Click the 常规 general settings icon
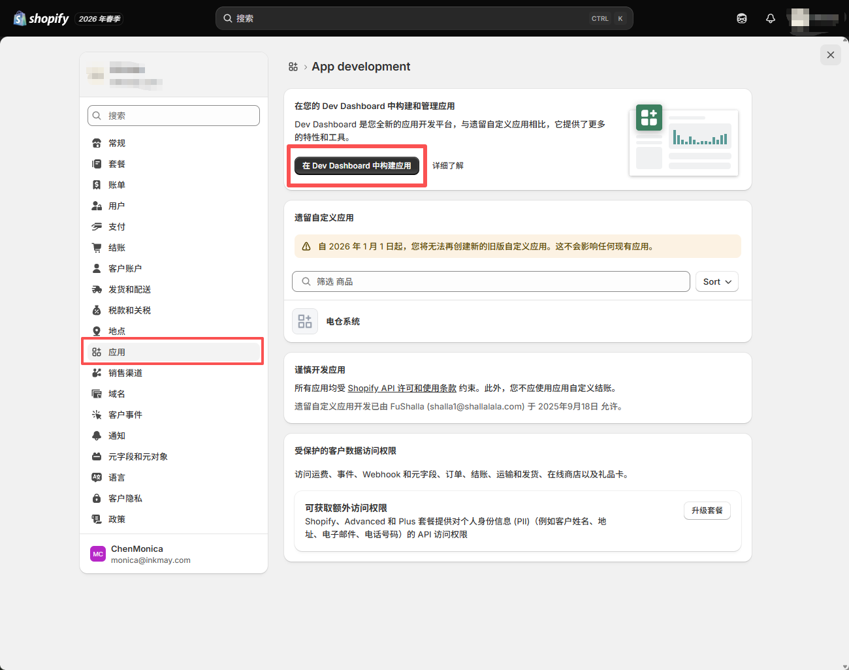 click(97, 143)
